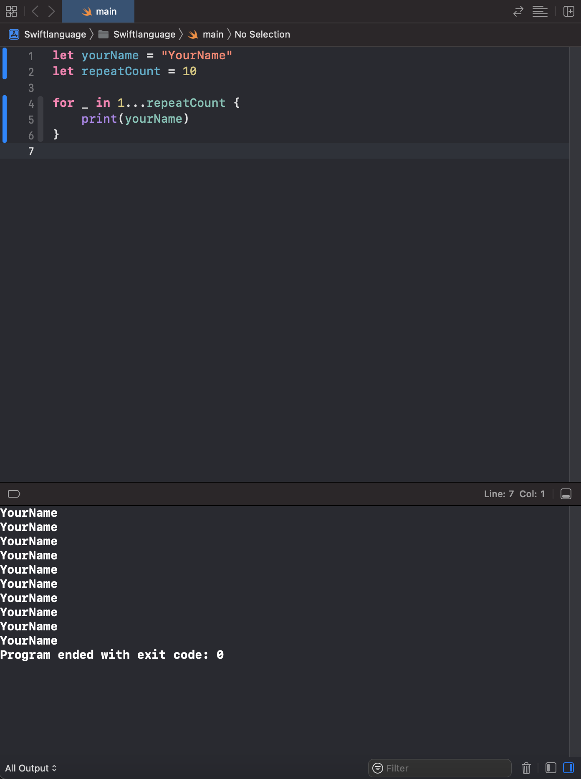Open the All Output dropdown
Screen dimensions: 581x779
click(x=31, y=768)
